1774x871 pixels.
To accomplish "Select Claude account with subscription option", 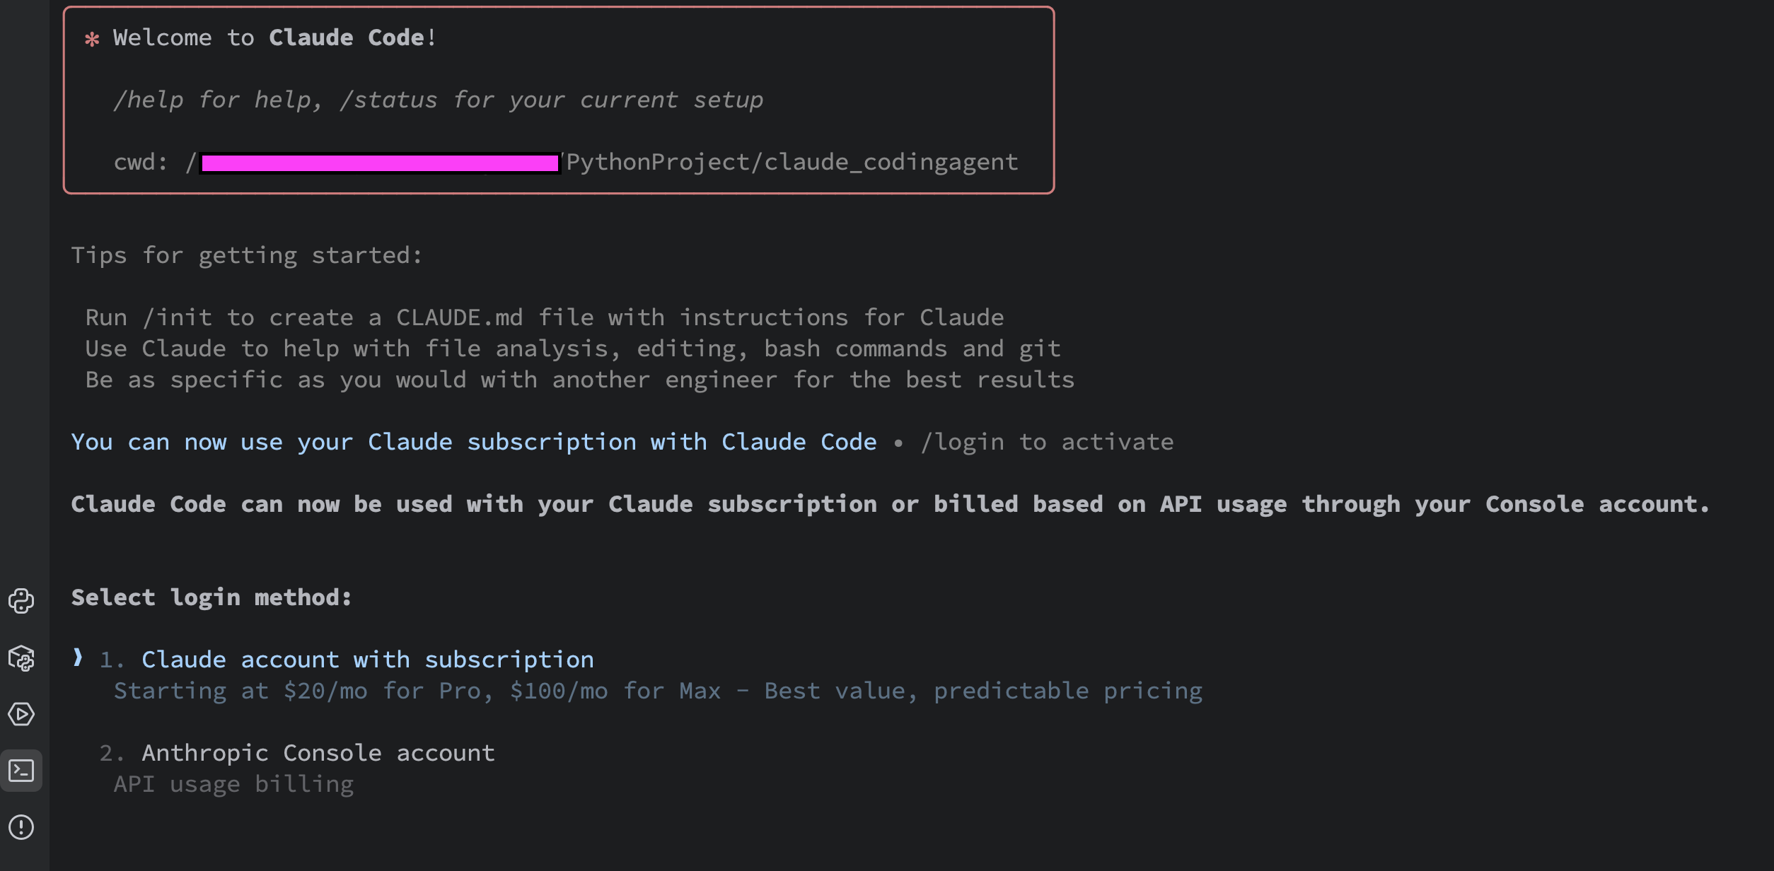I will (367, 660).
